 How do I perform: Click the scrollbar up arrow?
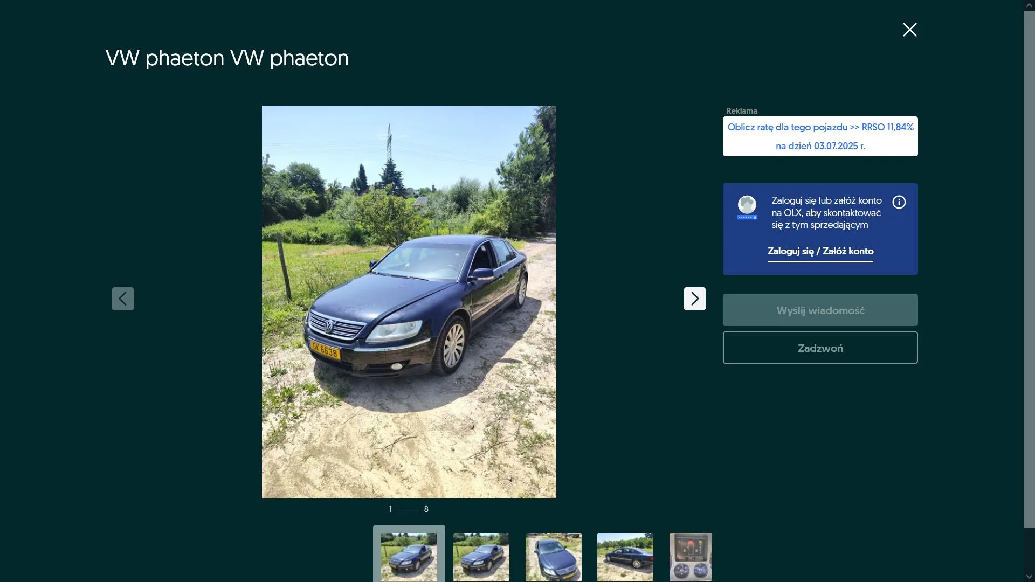pos(1029,5)
